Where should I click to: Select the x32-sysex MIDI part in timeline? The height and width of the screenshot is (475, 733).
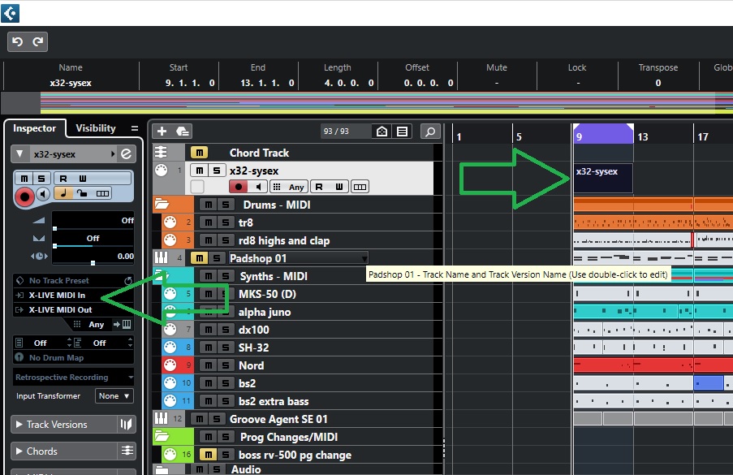pos(603,178)
